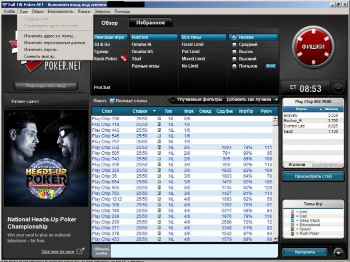Open the Запросы menu
Image resolution: width=350 pixels, height=262 pixels.
tap(102, 12)
